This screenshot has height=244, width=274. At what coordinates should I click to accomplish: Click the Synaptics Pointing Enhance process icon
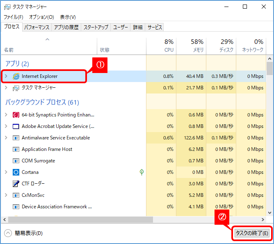(x=16, y=115)
